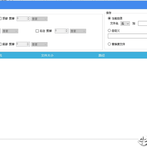Tick the 右边 剪掉 checkbox
The height and width of the screenshot is (147, 147).
(x=37, y=31)
